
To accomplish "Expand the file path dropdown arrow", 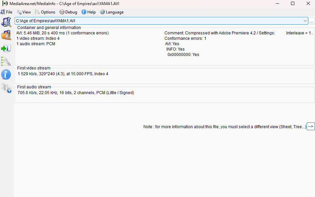I will (305, 21).
